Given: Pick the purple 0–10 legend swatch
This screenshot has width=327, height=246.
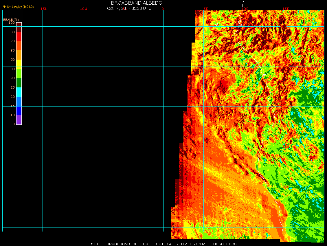Looking at the screenshot, I should pyautogui.click(x=19, y=120).
